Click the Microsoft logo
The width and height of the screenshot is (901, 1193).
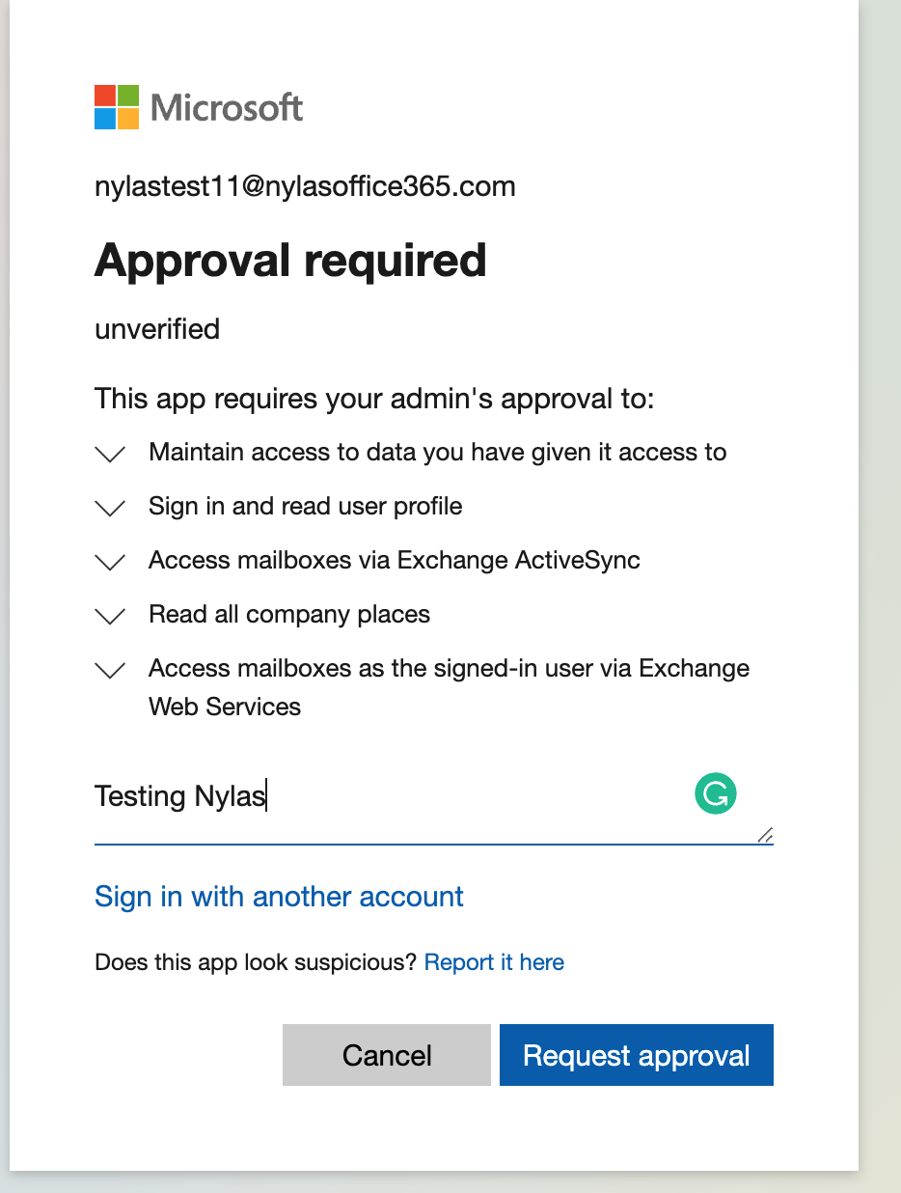coord(199,106)
